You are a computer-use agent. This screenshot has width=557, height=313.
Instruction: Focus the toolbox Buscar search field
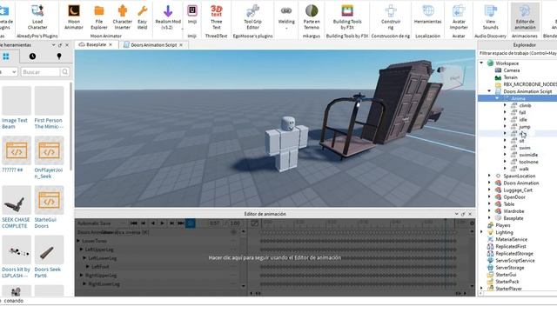pos(40,72)
